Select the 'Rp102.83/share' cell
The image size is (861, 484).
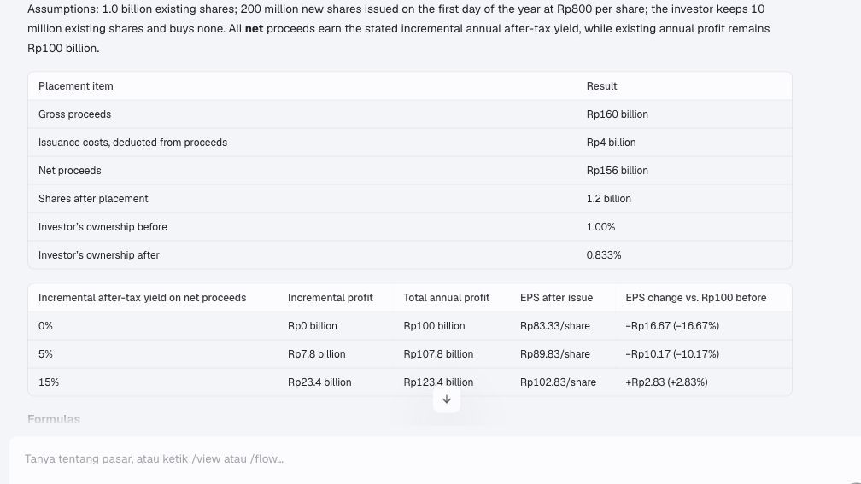(x=558, y=382)
